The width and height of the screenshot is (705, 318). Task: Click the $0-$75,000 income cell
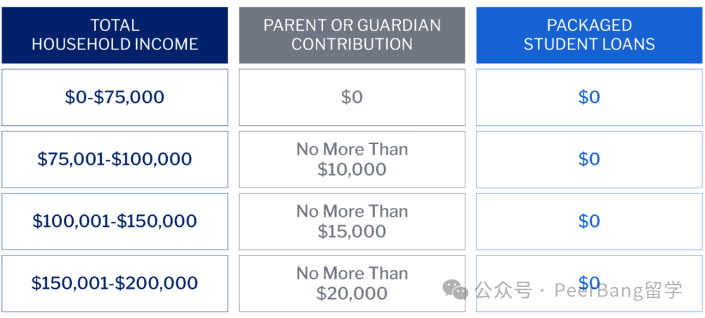pos(115,97)
